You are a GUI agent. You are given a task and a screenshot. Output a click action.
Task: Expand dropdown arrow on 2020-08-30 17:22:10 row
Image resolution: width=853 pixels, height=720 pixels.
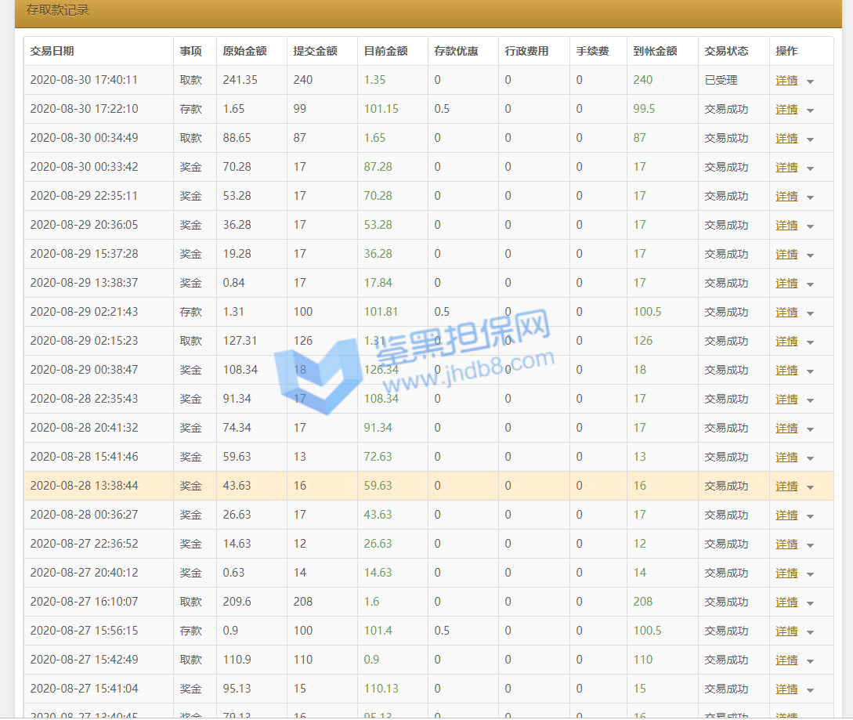810,110
